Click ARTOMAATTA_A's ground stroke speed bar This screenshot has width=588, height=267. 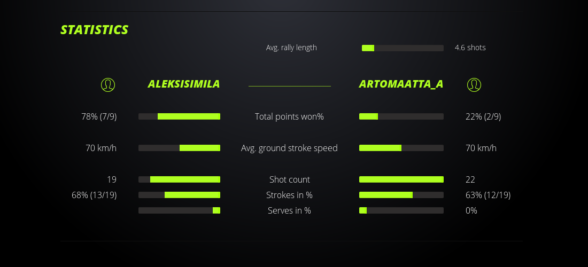tap(401, 148)
